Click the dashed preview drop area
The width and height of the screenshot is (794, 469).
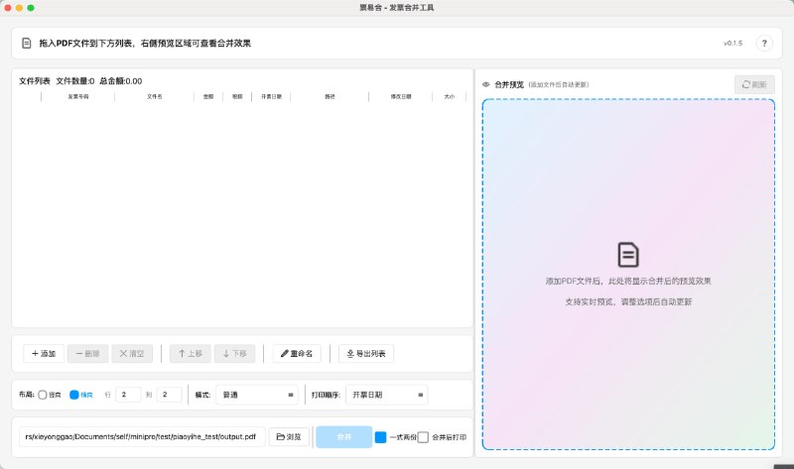(x=628, y=275)
